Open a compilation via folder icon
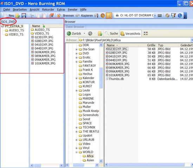This screenshot has height=168, width=193. 18,15
